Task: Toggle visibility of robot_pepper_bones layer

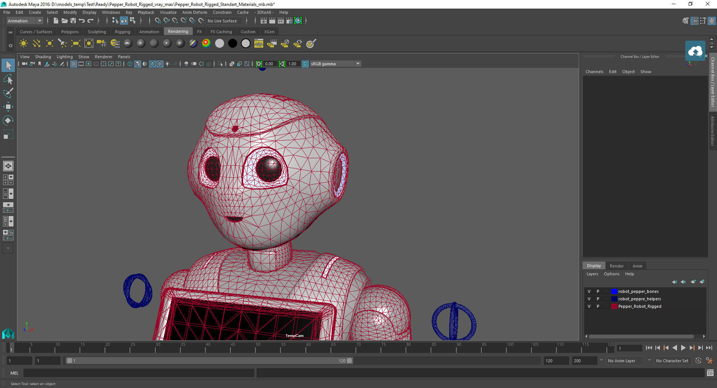Action: pyautogui.click(x=589, y=291)
